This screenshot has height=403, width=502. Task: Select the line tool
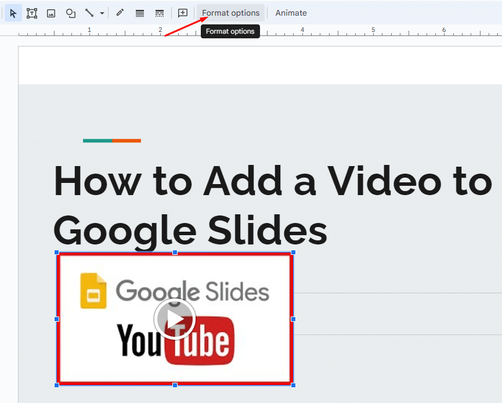tap(89, 13)
